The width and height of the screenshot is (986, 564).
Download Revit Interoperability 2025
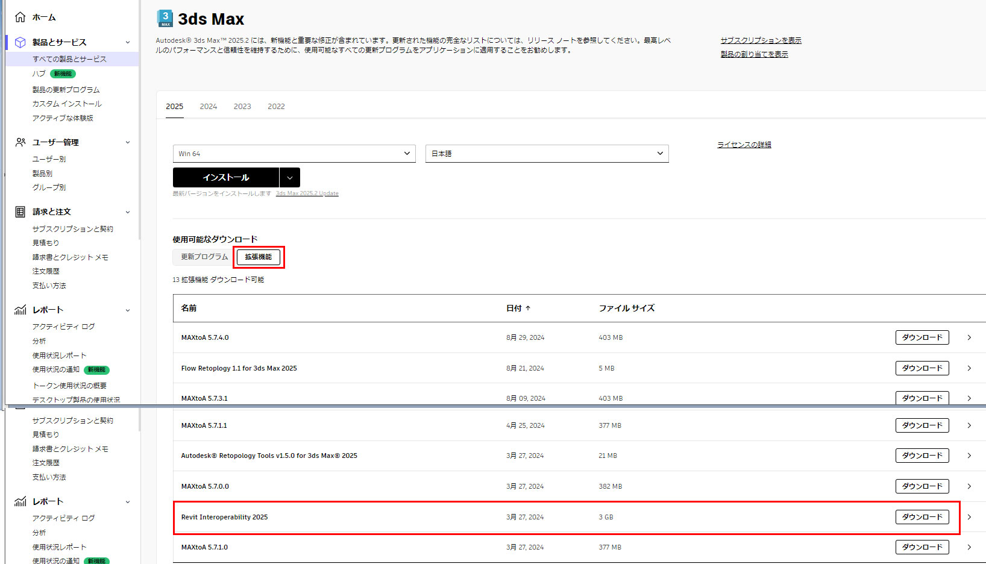click(922, 517)
